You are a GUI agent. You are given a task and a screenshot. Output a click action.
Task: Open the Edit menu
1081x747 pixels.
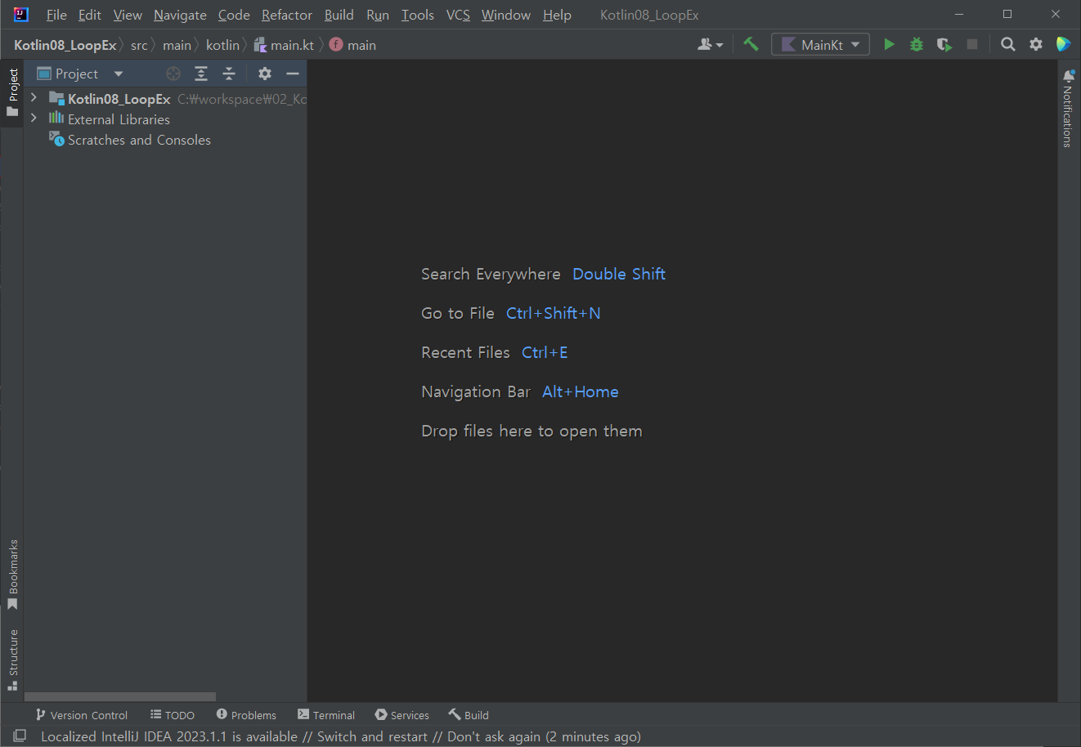point(90,15)
